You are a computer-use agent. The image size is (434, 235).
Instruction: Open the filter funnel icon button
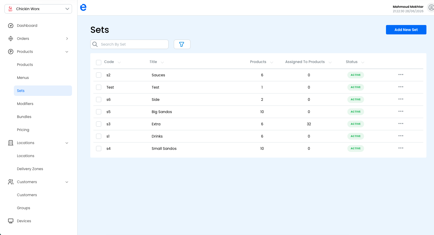point(182,44)
